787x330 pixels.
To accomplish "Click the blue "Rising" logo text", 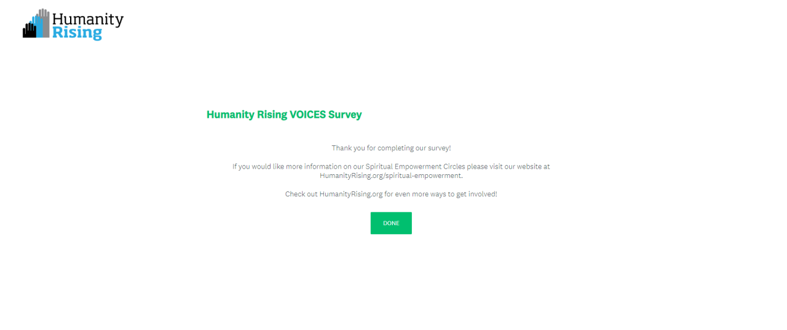I will point(77,33).
